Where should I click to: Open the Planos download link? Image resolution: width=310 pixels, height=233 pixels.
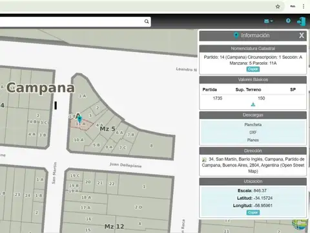253,140
